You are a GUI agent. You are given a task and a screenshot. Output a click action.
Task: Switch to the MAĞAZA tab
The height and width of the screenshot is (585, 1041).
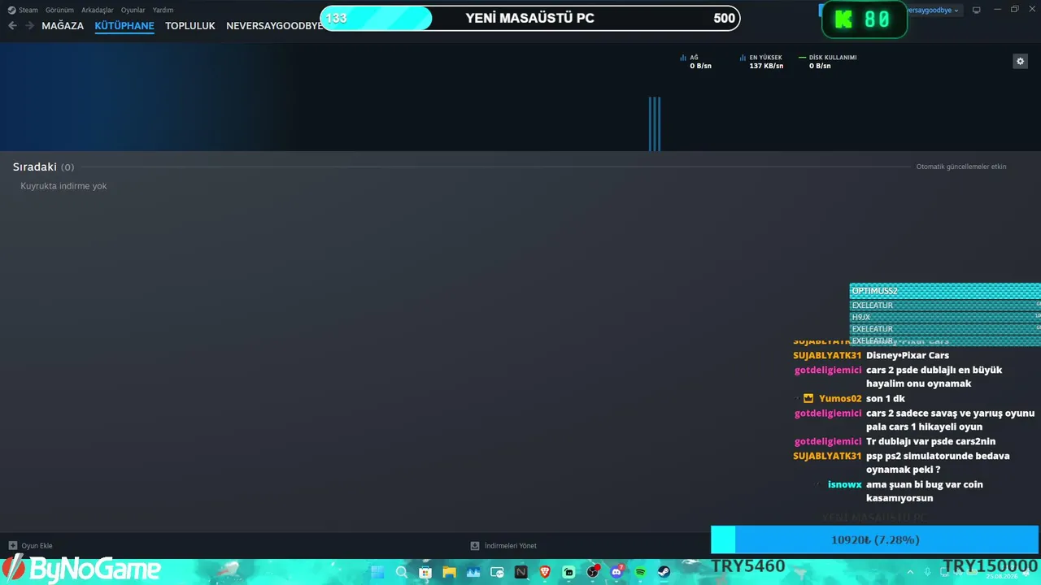(x=63, y=26)
